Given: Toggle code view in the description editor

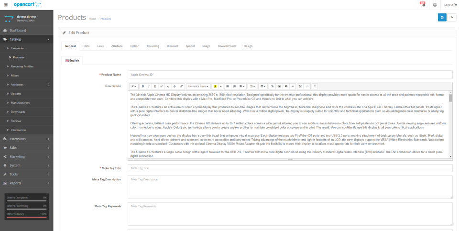Looking at the screenshot, I should click(306, 86).
